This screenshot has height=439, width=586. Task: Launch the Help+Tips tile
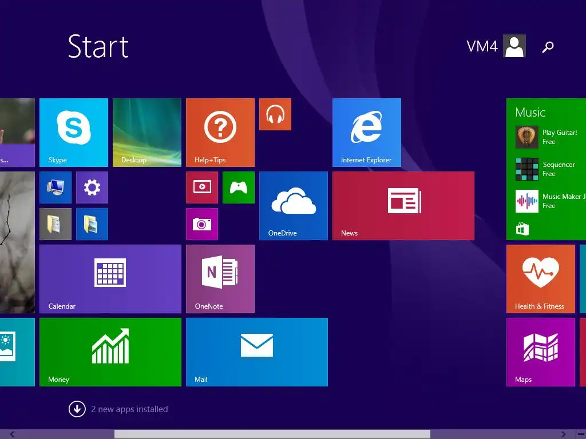[x=220, y=133]
